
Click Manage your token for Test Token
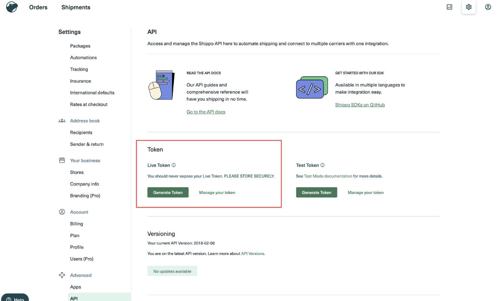[x=365, y=193]
